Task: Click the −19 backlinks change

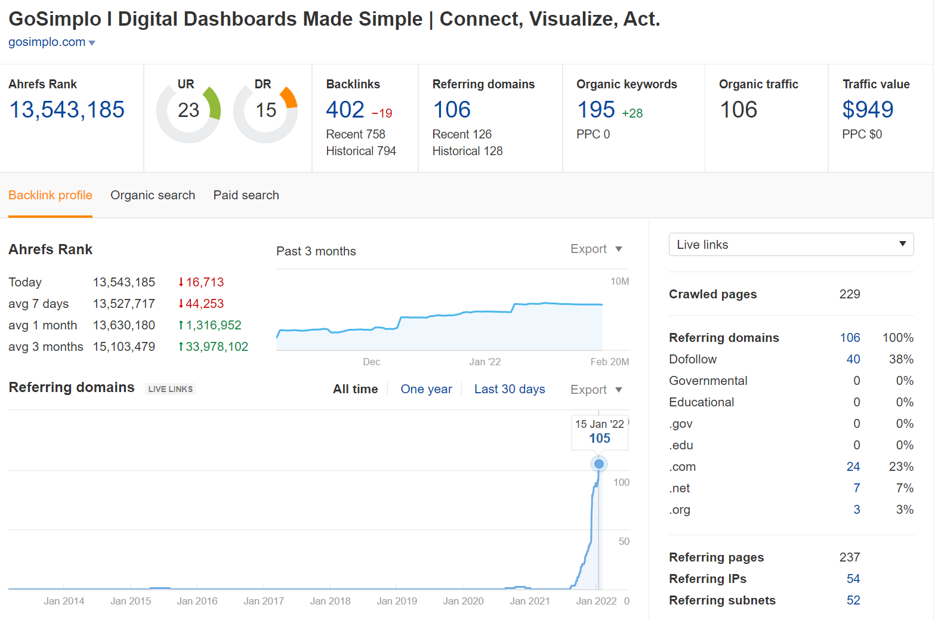Action: click(x=381, y=113)
